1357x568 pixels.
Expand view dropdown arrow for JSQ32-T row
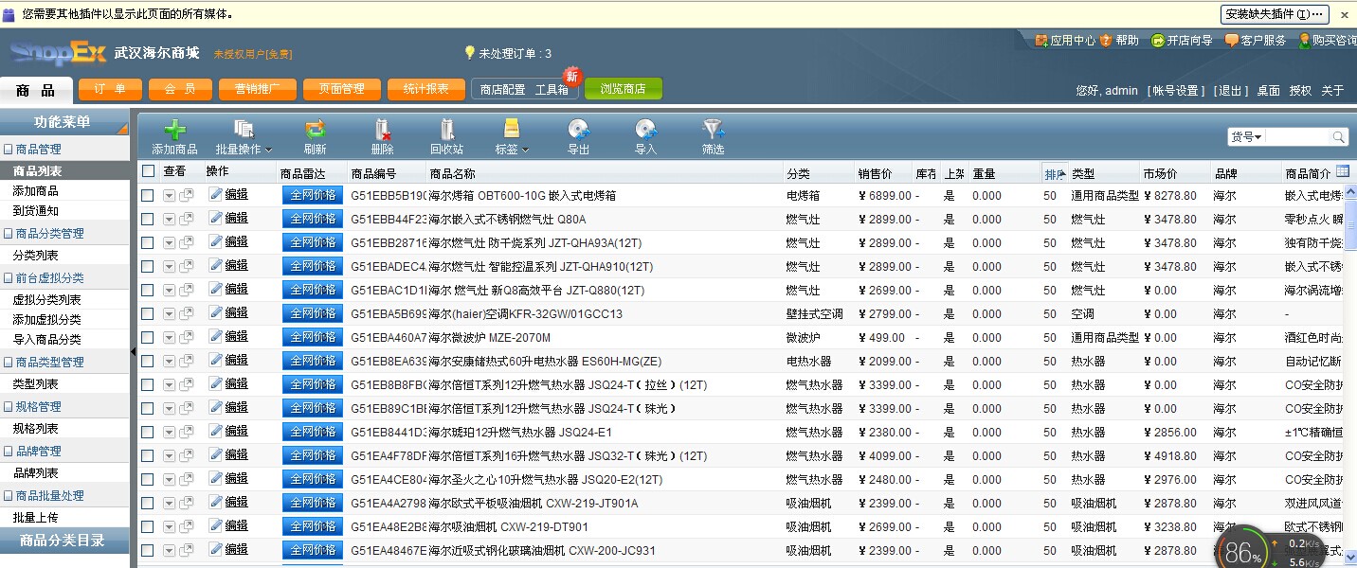pos(169,455)
